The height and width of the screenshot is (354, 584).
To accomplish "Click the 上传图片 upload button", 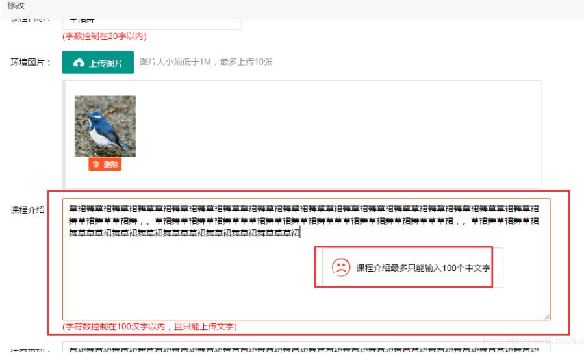I will 98,62.
